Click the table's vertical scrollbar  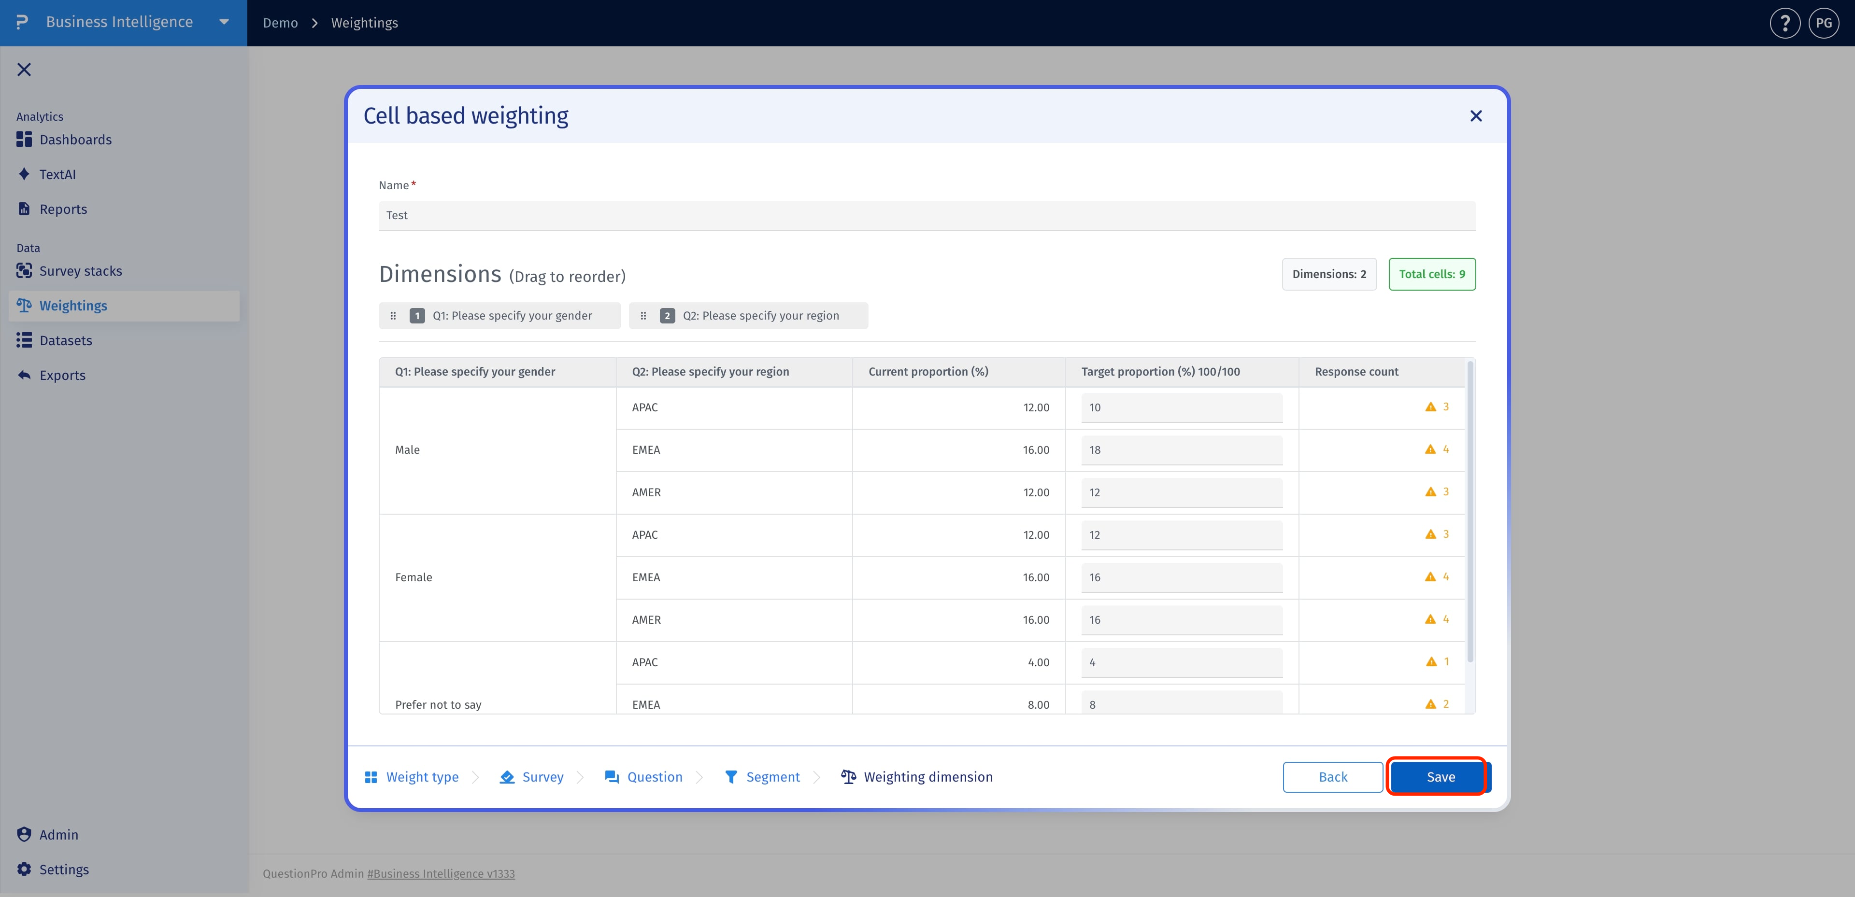pyautogui.click(x=1470, y=511)
